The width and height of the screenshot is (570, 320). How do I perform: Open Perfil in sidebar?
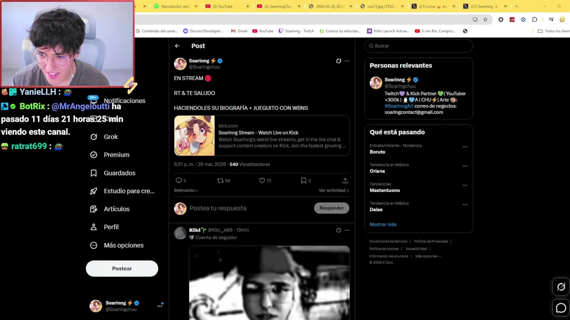104,227
